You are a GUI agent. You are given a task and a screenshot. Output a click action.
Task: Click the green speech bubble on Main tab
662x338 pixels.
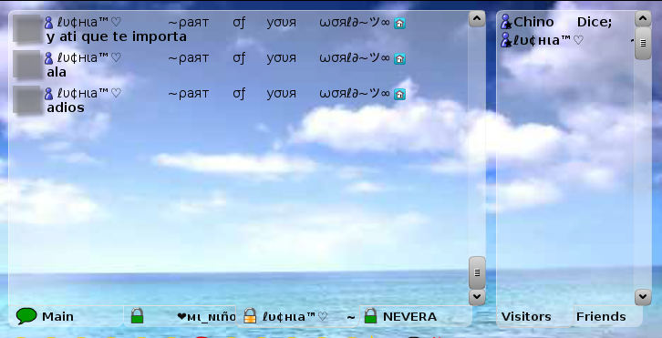click(26, 316)
